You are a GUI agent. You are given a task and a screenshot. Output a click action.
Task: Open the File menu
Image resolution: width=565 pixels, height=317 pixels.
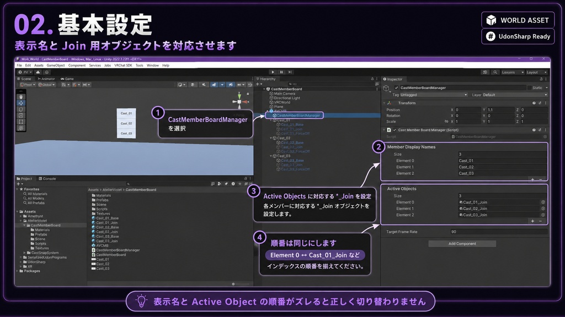(19, 65)
